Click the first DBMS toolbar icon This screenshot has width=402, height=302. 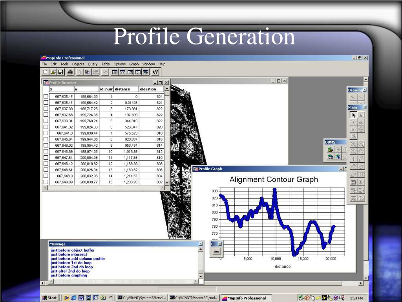[x=331, y=149]
